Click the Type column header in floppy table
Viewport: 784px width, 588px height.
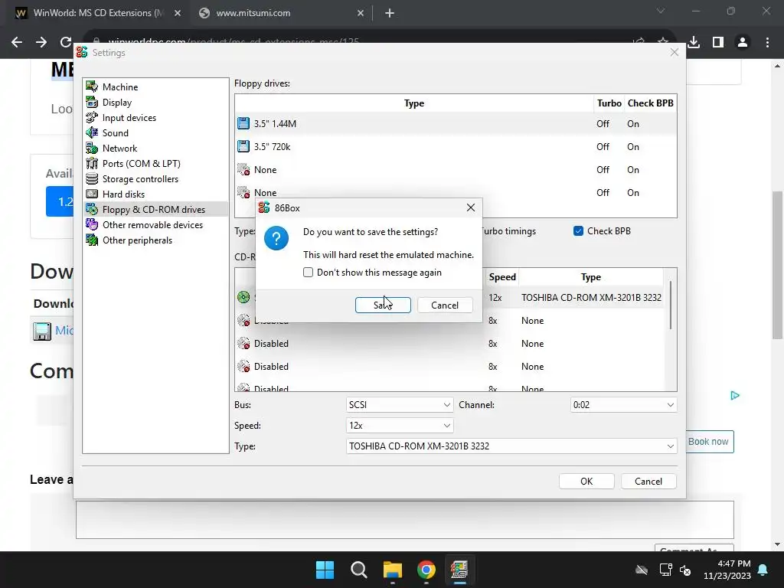pyautogui.click(x=414, y=103)
